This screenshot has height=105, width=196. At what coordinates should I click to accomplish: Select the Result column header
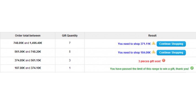click(152, 36)
